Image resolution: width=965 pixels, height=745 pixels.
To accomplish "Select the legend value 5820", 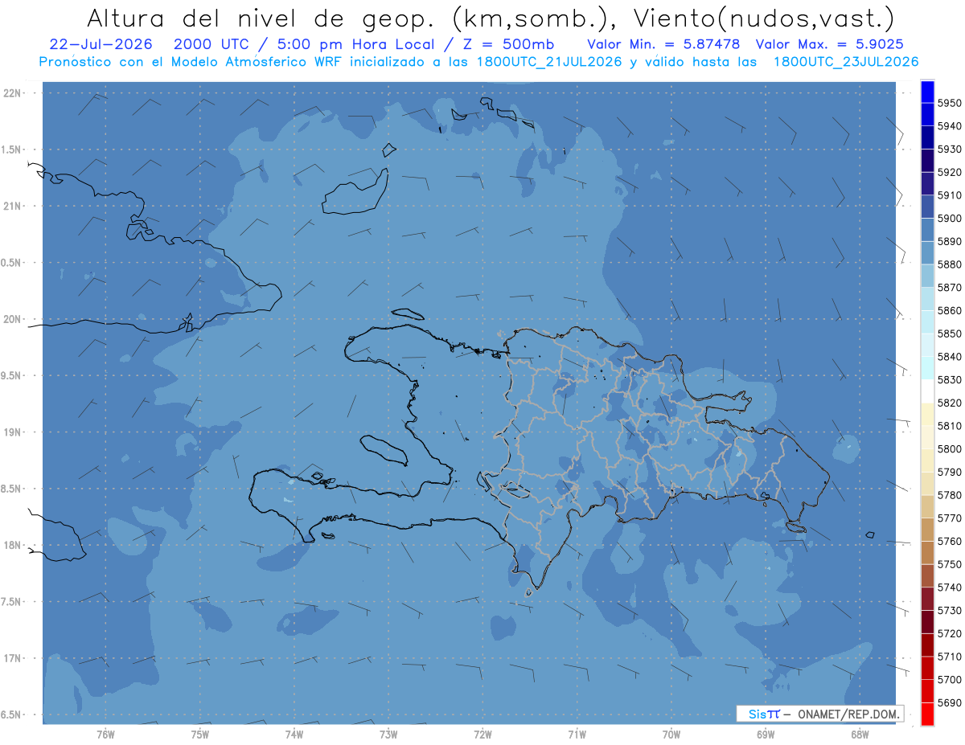I will pyautogui.click(x=949, y=403).
